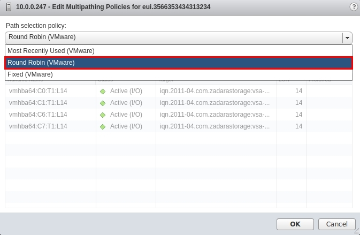Open the Round Robin policy combo box
Image resolution: width=360 pixels, height=235 pixels.
pos(174,37)
